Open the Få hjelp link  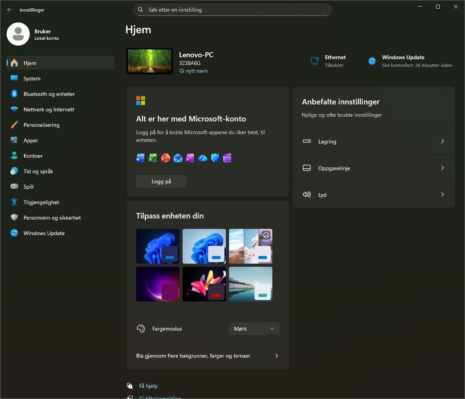pyautogui.click(x=148, y=386)
